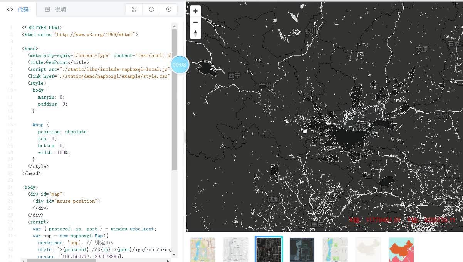Click the include-mapboxgl-local.js script line
The width and height of the screenshot is (463, 262).
click(x=96, y=69)
